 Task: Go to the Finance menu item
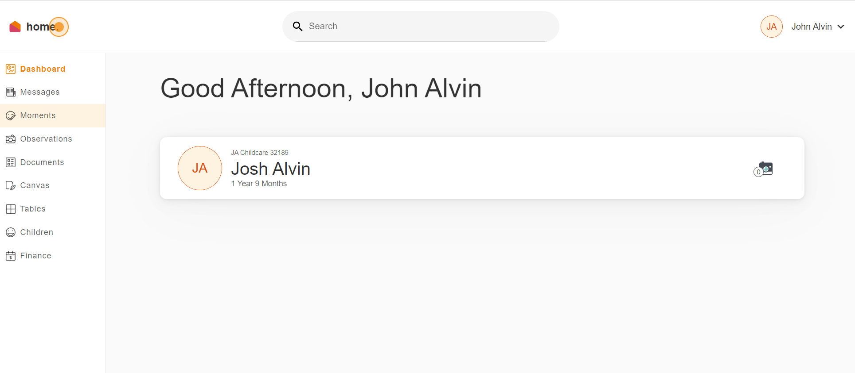coord(36,256)
